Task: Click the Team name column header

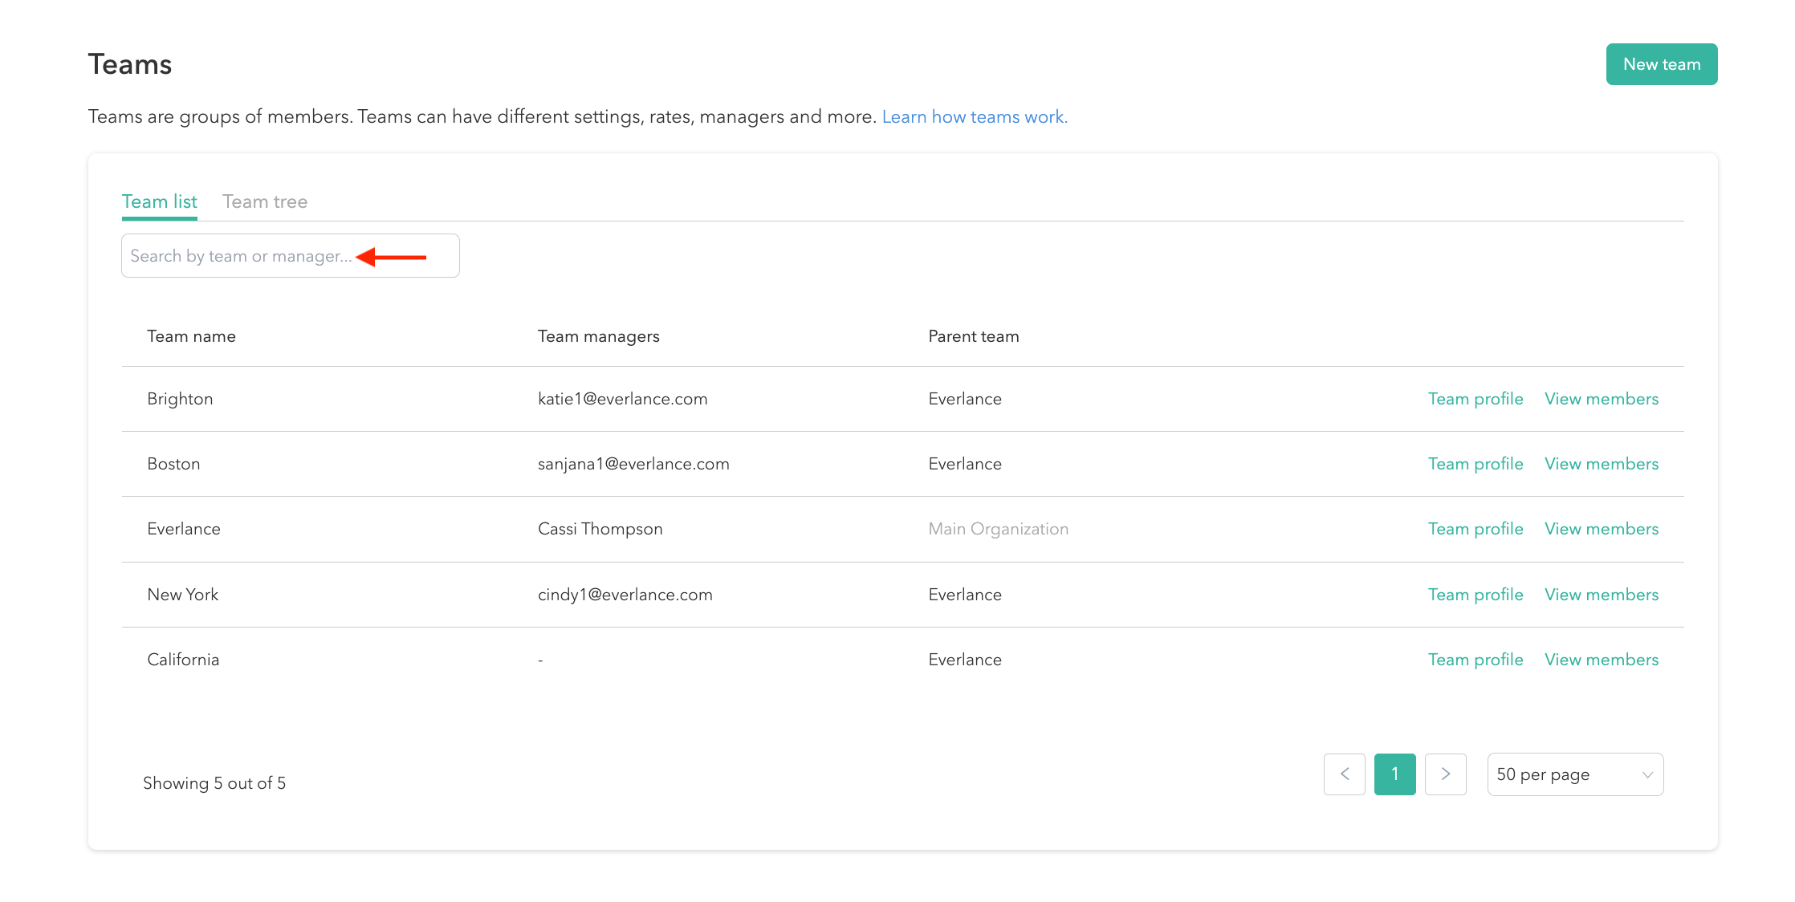Action: pos(191,336)
